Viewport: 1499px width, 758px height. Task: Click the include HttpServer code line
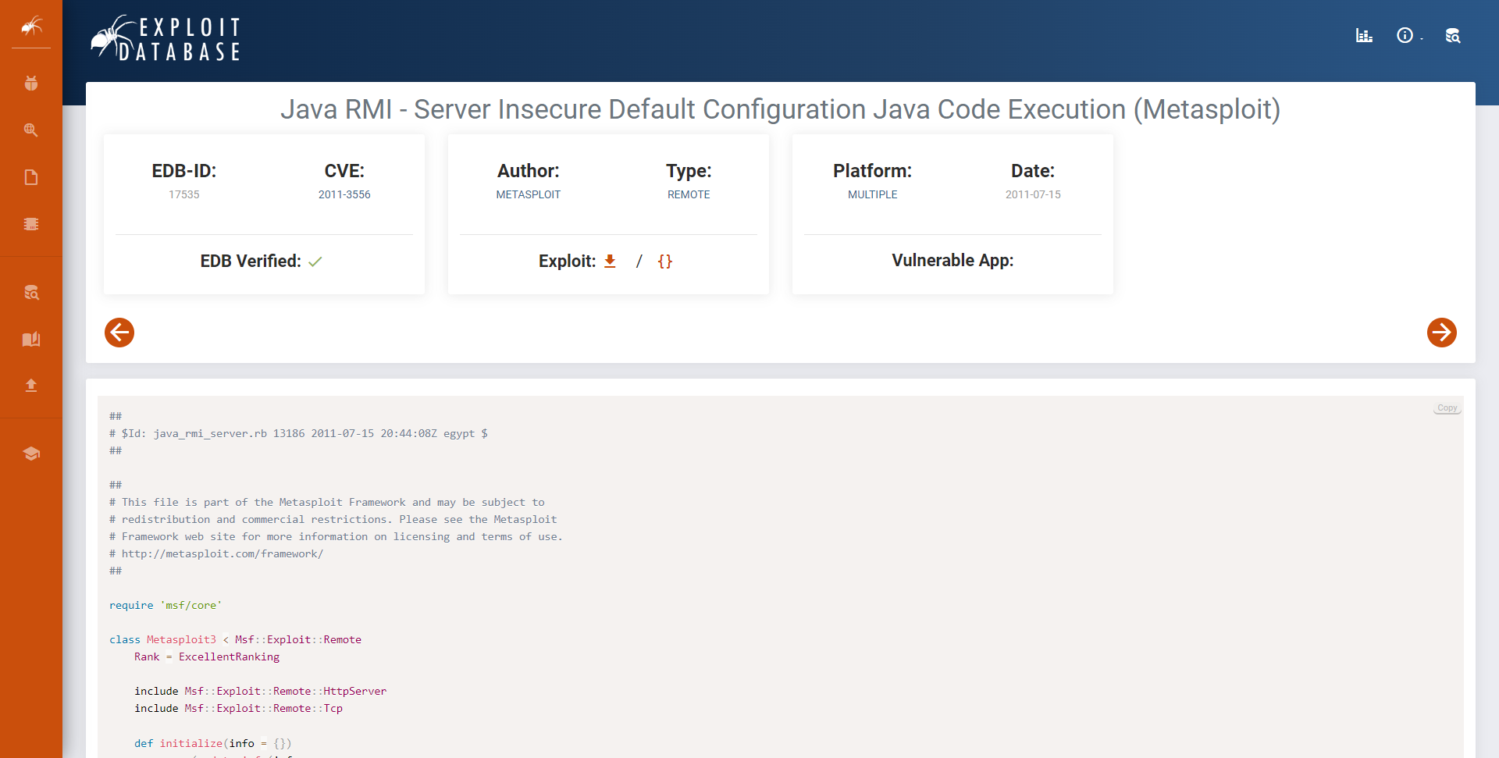(x=260, y=691)
